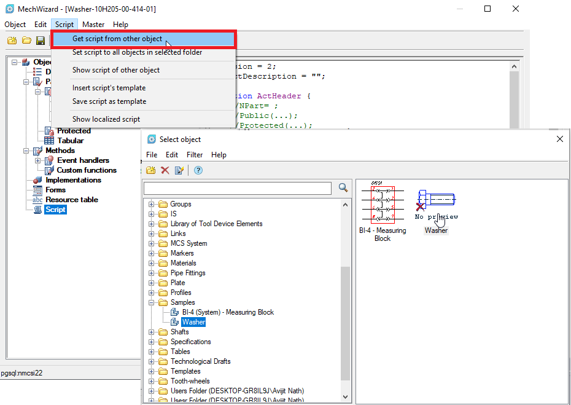Collapse the Samples folder

(151, 302)
